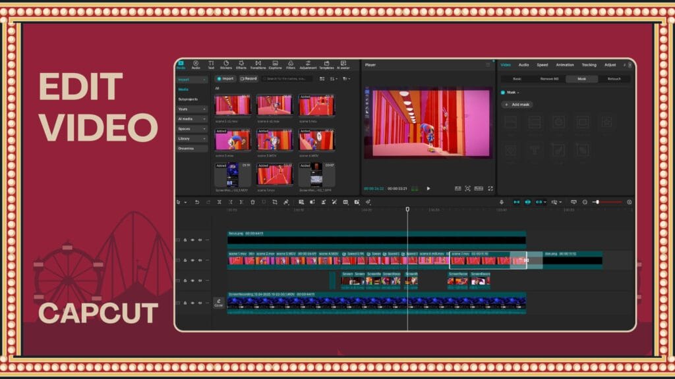Hide the main scene track with eye icon
The height and width of the screenshot is (379, 675).
193,261
